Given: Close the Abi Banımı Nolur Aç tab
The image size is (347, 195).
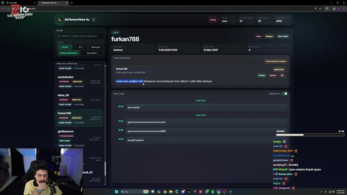Looking at the screenshot, I should coord(66,3).
